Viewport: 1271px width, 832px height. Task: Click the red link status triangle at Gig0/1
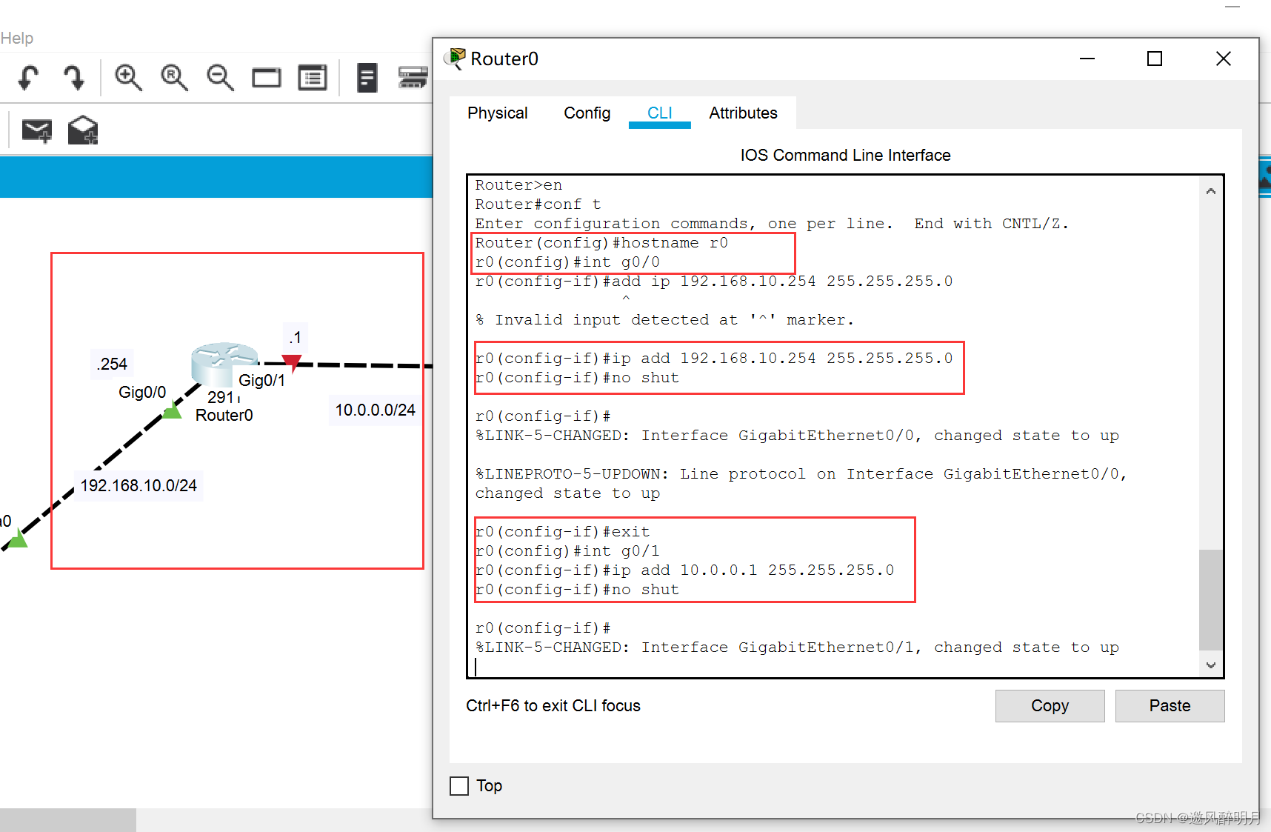click(x=292, y=362)
